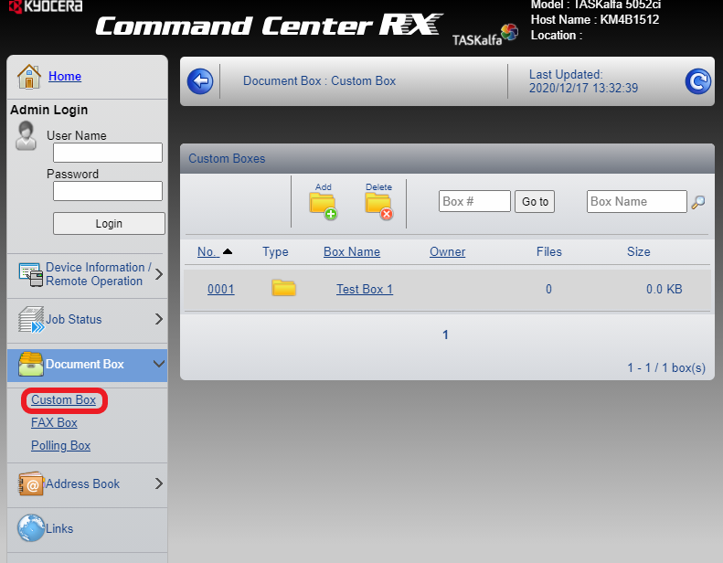
Task: Click the Delete box folder icon
Action: 378,206
